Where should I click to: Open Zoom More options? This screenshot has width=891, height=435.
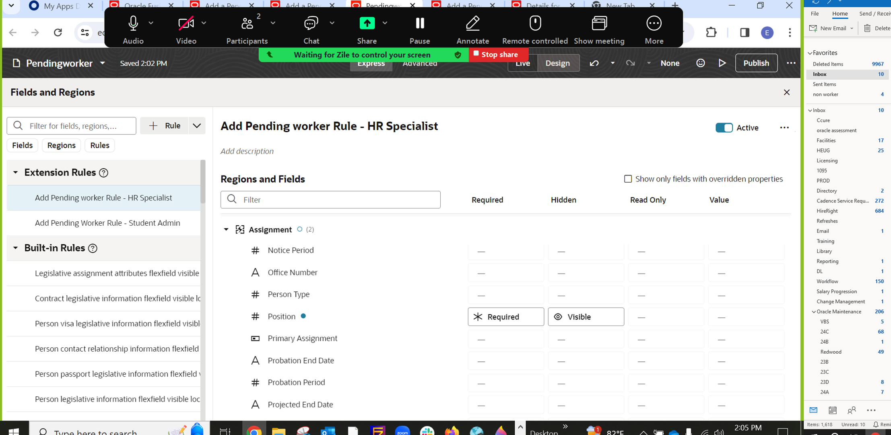(x=654, y=23)
